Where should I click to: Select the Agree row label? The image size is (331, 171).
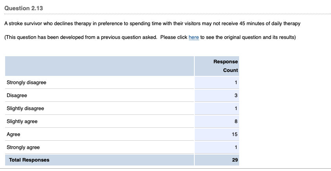(13, 134)
